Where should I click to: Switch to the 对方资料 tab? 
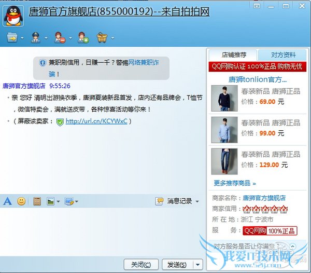pos(283,55)
